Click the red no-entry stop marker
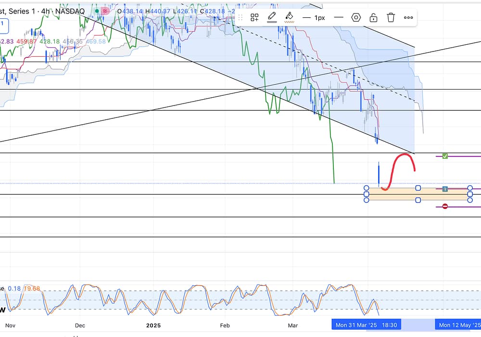Screen dimensions: 481x337 [445, 207]
